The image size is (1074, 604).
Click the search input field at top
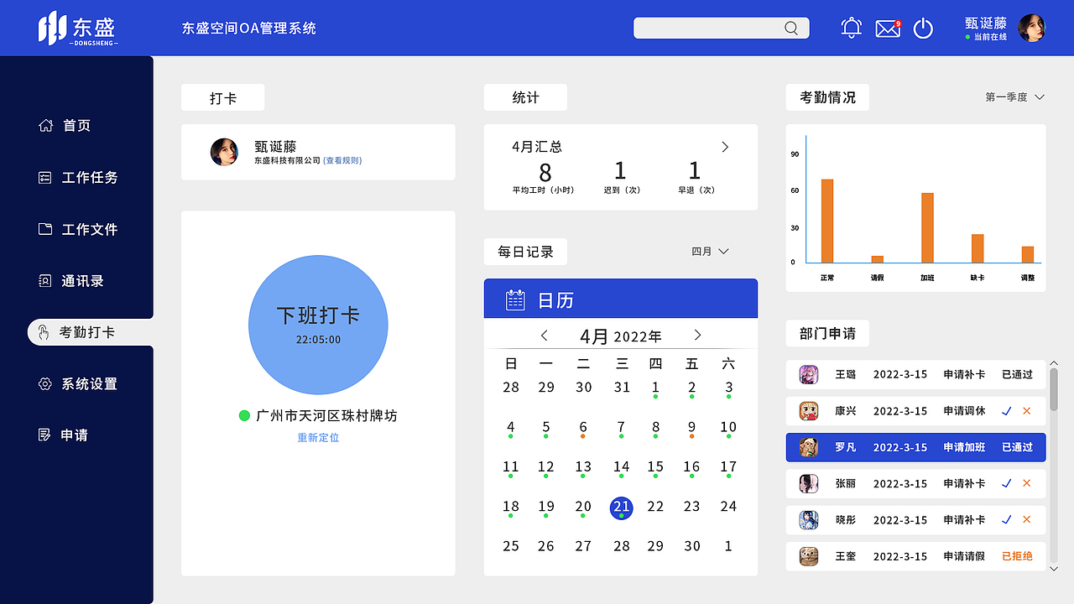pos(722,28)
